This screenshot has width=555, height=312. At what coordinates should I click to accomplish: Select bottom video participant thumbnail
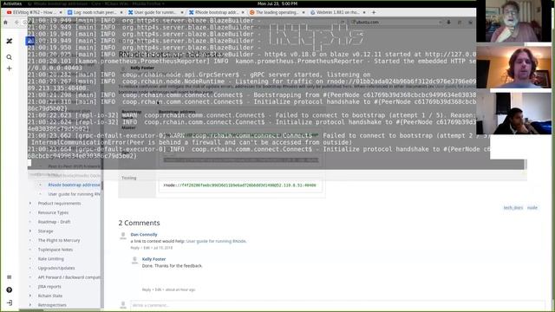[x=513, y=114]
